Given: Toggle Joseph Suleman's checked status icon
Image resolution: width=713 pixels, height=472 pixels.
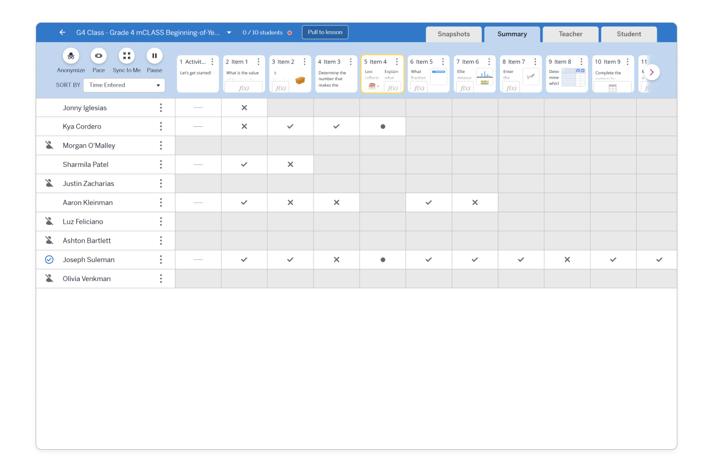Looking at the screenshot, I should point(49,259).
